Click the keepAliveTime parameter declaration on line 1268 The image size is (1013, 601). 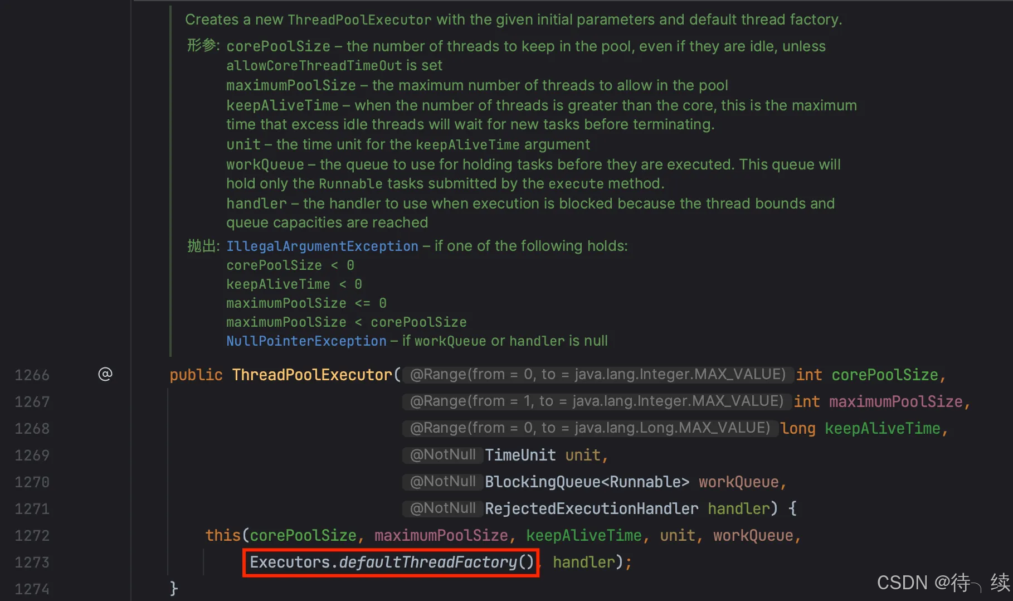pyautogui.click(x=883, y=428)
